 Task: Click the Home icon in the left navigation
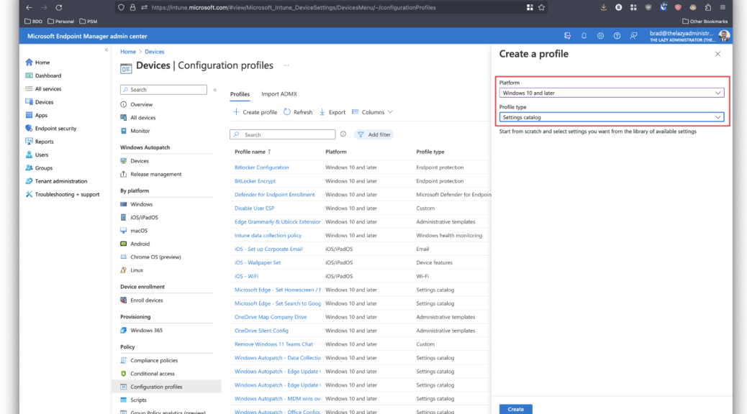click(x=29, y=63)
